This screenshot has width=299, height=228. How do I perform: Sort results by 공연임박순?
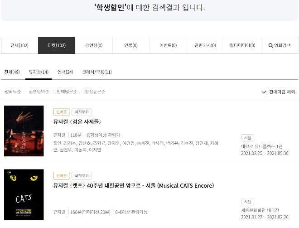tap(39, 92)
